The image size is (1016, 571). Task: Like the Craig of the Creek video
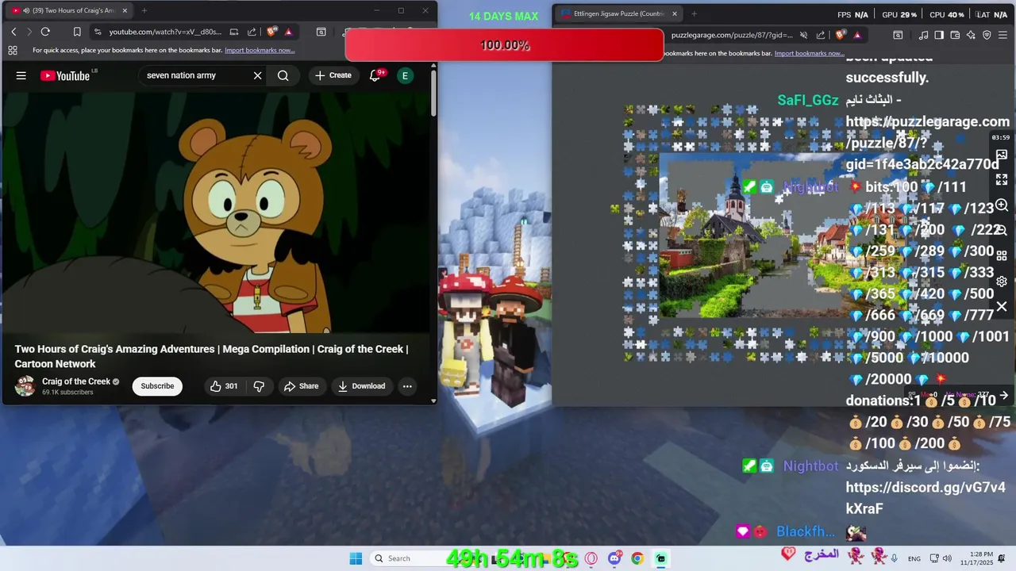point(224,386)
